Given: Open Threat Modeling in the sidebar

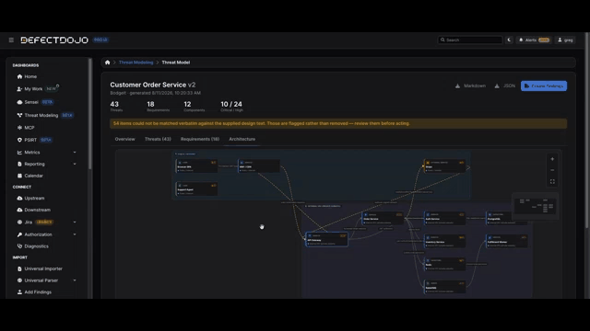Looking at the screenshot, I should pos(41,115).
